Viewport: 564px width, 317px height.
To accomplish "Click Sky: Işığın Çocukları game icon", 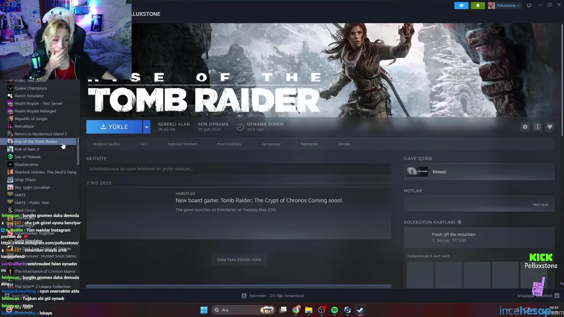I will click(10, 188).
